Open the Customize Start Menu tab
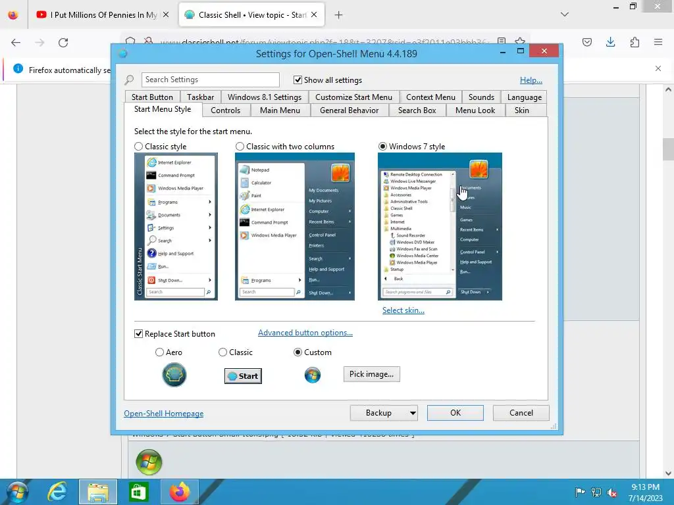 coord(353,97)
